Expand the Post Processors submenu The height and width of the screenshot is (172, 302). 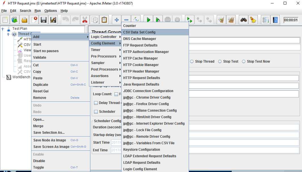[x=106, y=69]
